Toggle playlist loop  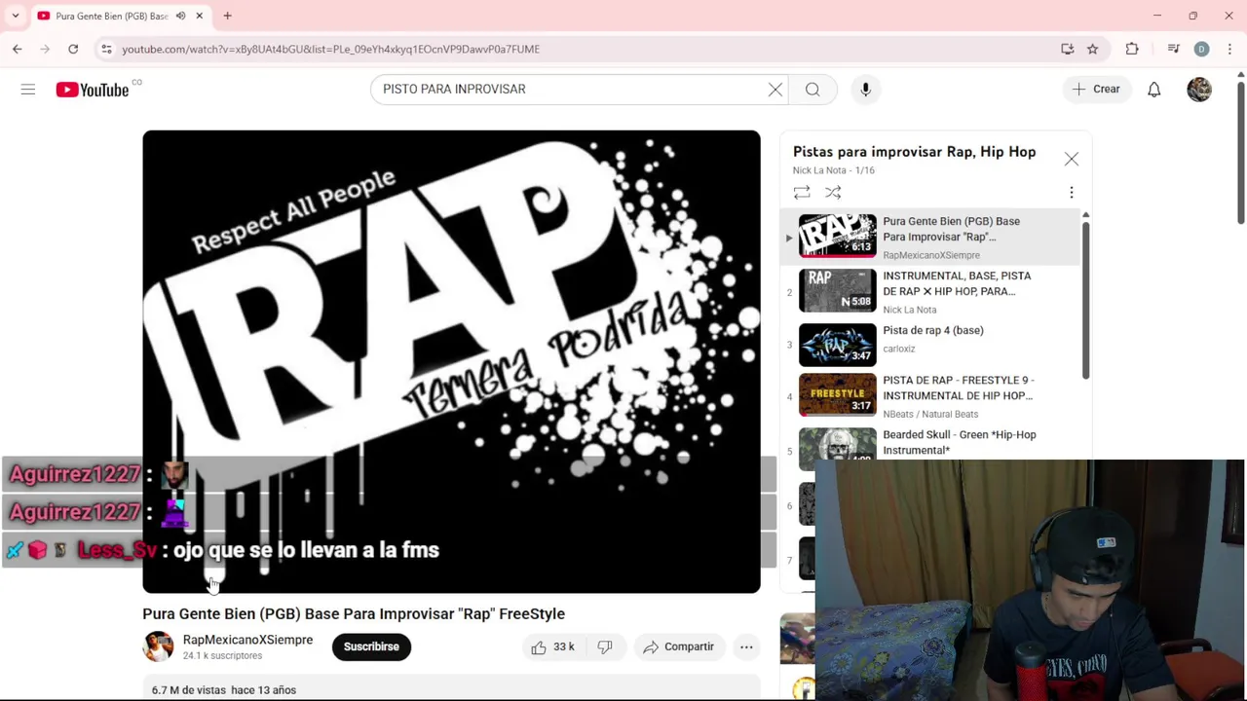click(802, 193)
